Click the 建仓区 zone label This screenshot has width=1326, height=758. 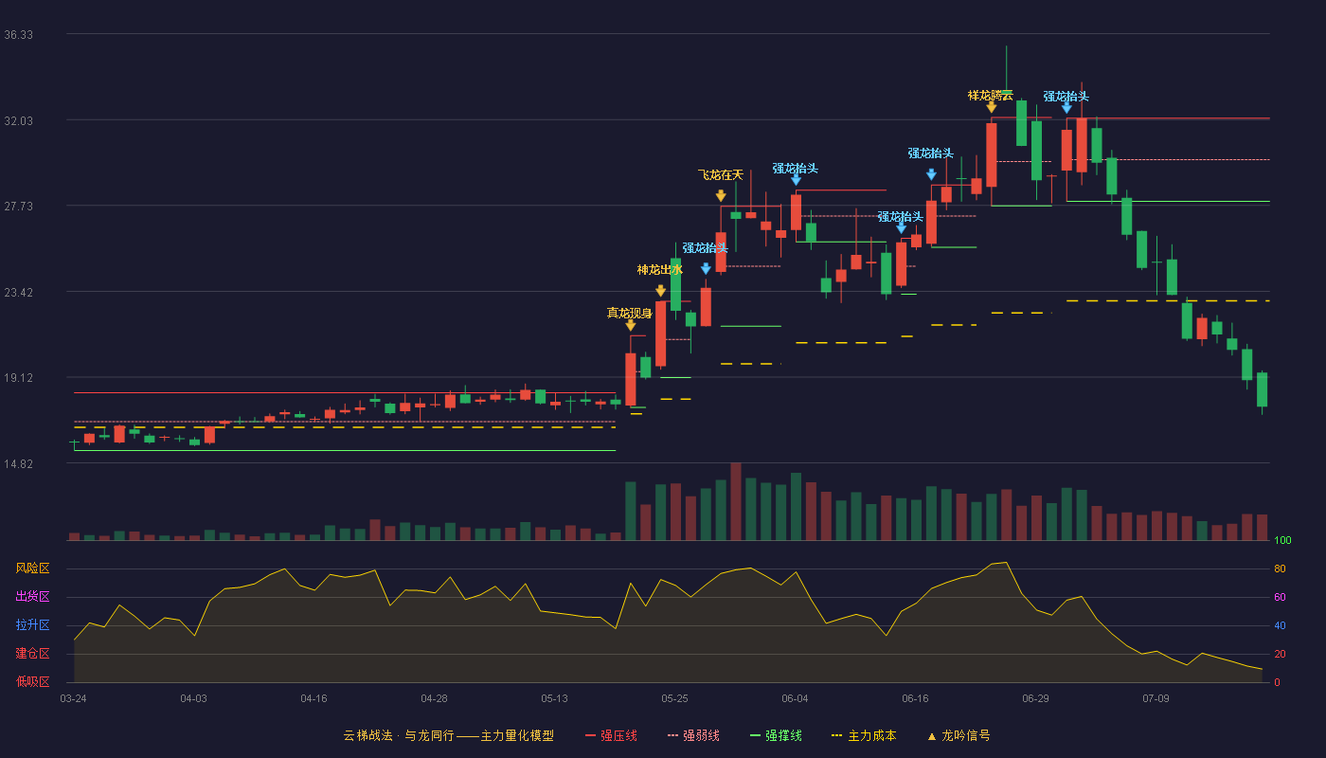click(32, 654)
